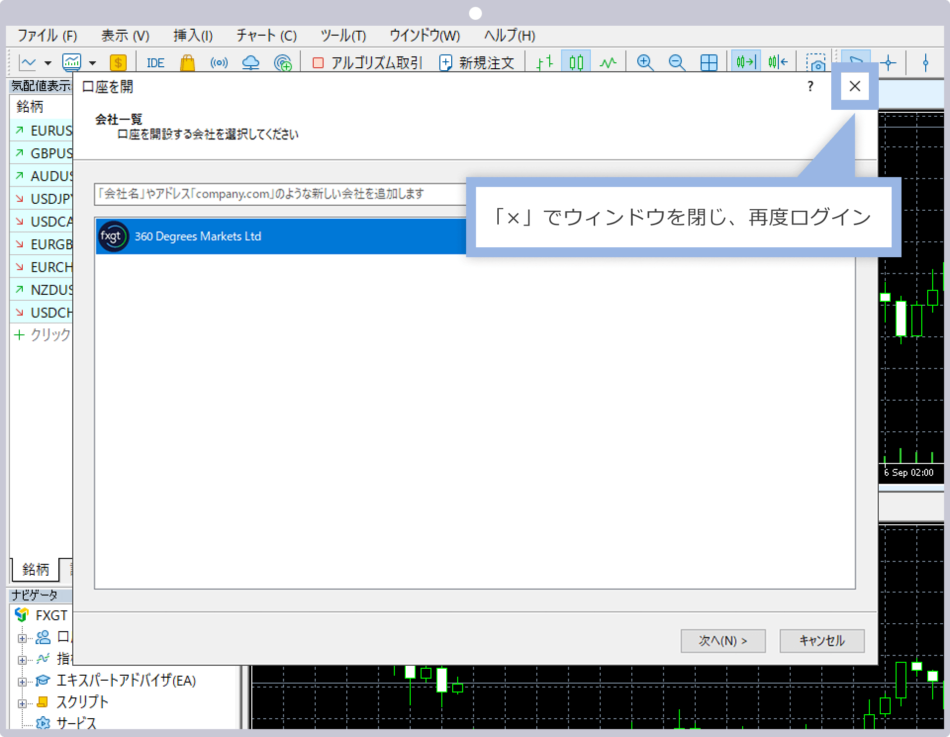
Task: Click the 次へ(N) > button
Action: (723, 641)
